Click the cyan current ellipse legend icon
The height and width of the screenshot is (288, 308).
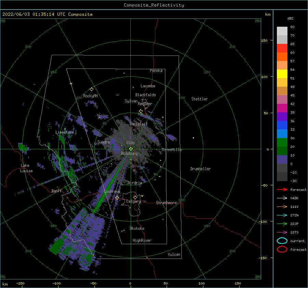tap(282, 241)
